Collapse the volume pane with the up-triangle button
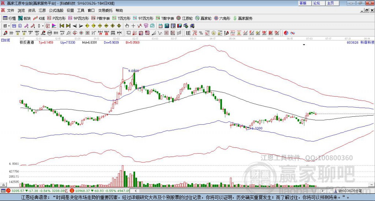The image size is (375, 201). 3,184
